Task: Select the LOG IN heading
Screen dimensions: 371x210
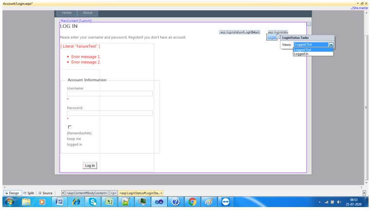Action: coord(69,26)
